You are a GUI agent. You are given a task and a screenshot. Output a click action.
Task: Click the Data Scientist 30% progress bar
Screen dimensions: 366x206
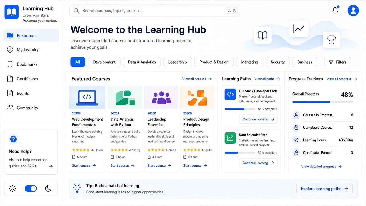(240, 153)
